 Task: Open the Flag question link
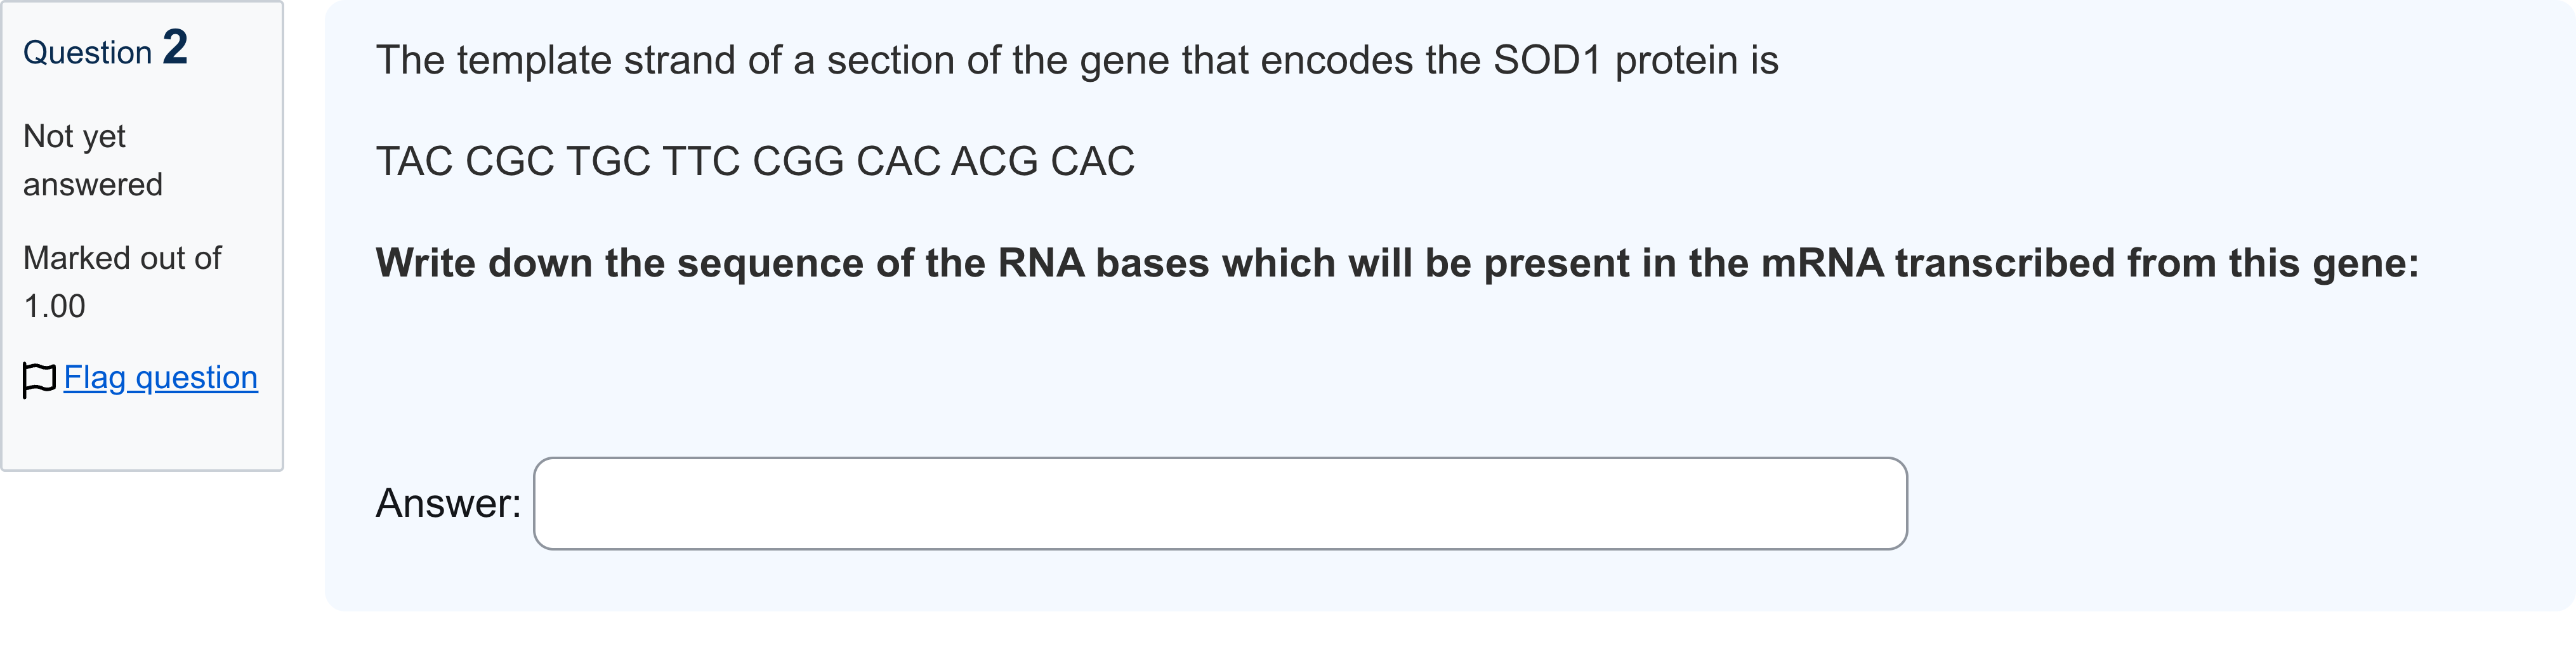(x=161, y=378)
